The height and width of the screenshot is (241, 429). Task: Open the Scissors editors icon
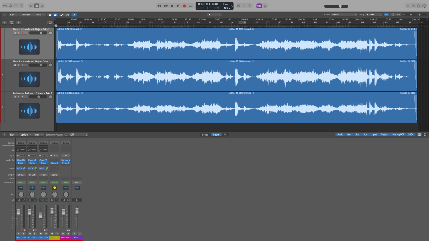pos(43,6)
